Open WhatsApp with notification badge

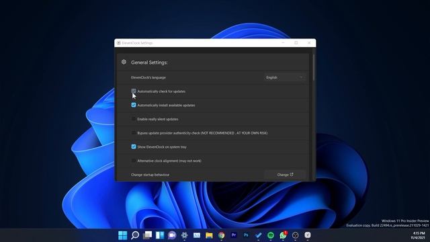click(x=283, y=235)
